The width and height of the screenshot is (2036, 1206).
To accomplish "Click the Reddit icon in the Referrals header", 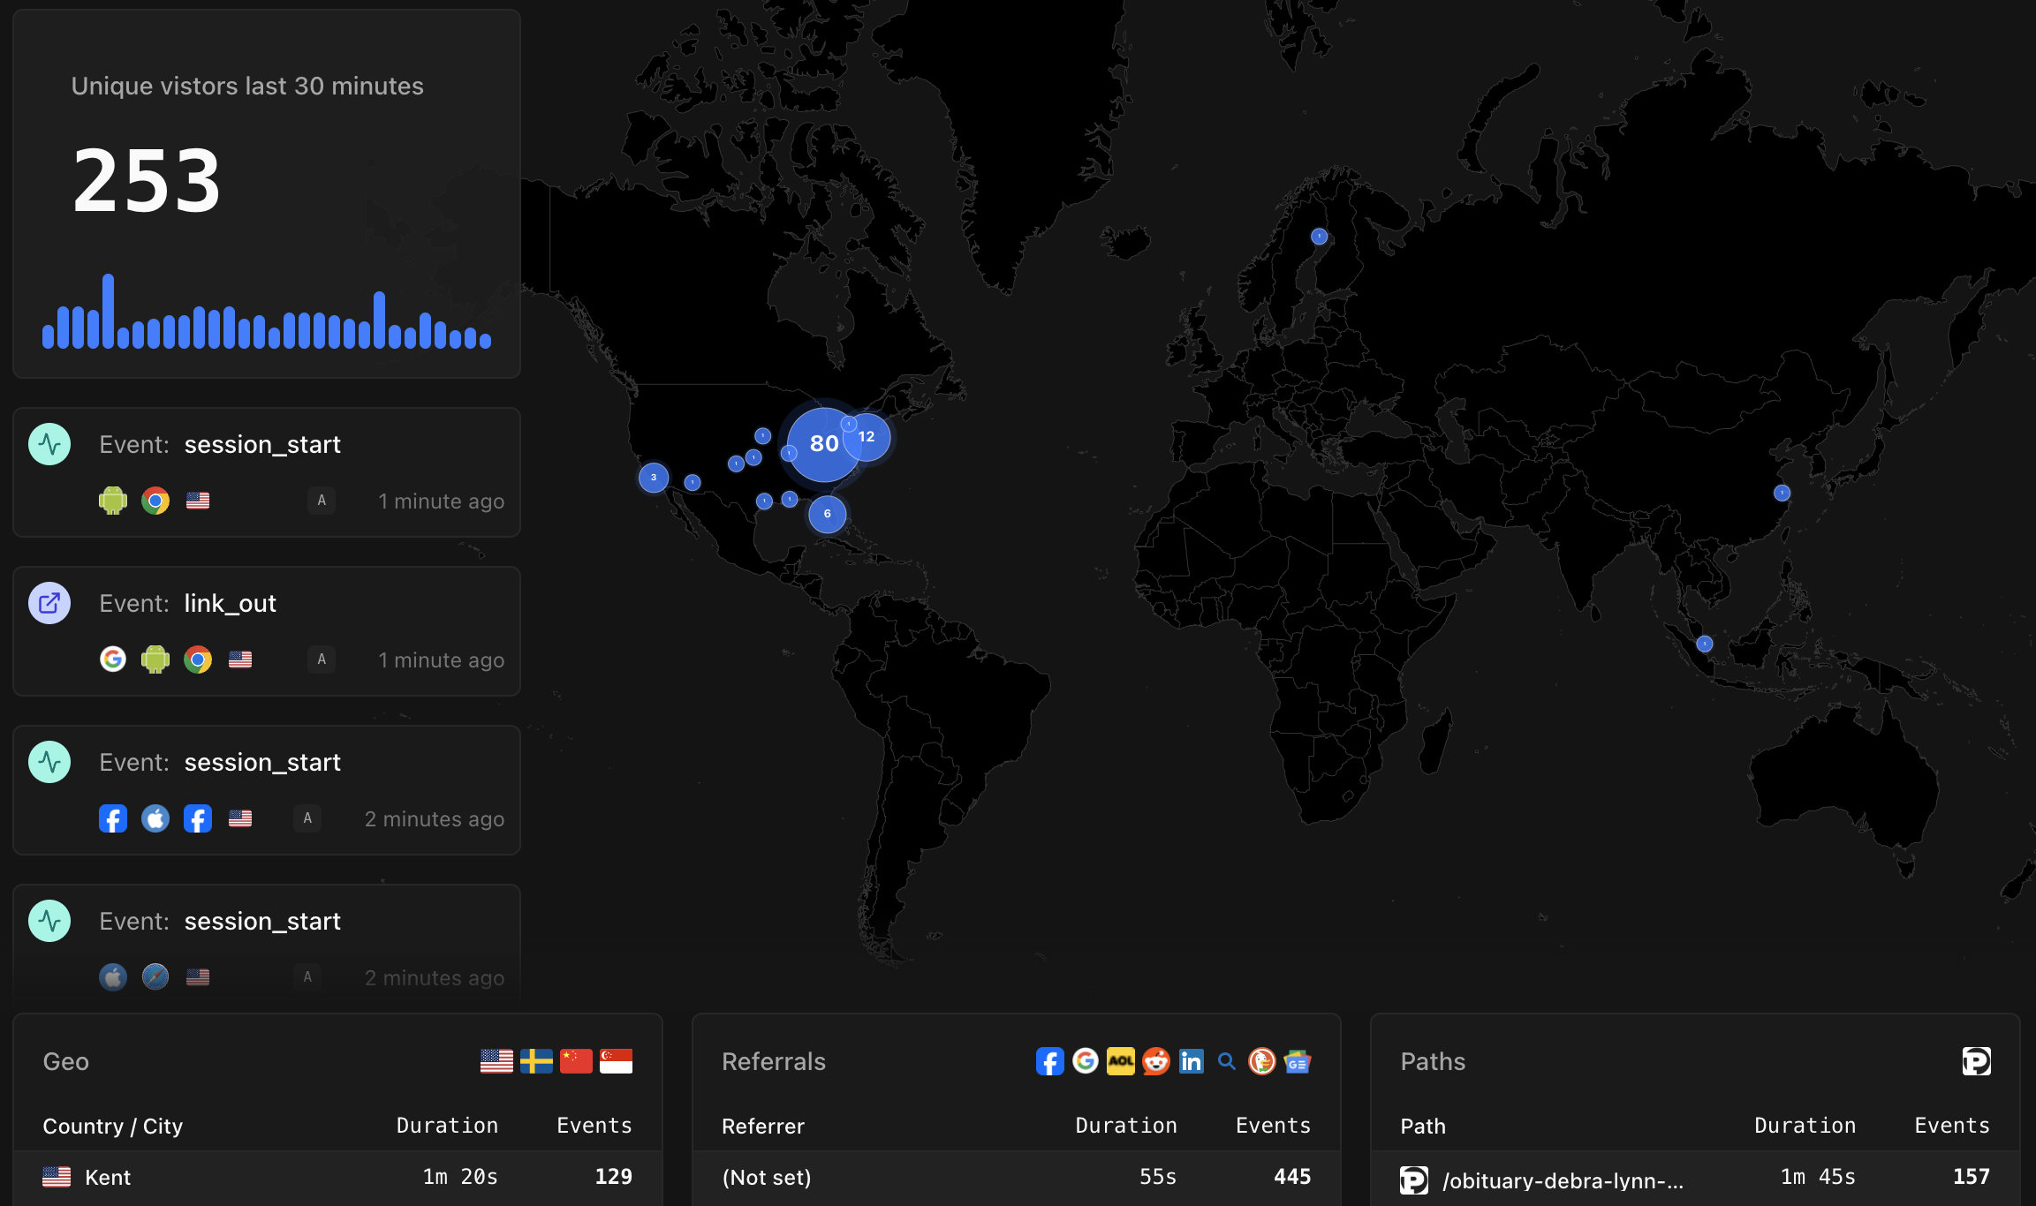I will click(x=1155, y=1061).
